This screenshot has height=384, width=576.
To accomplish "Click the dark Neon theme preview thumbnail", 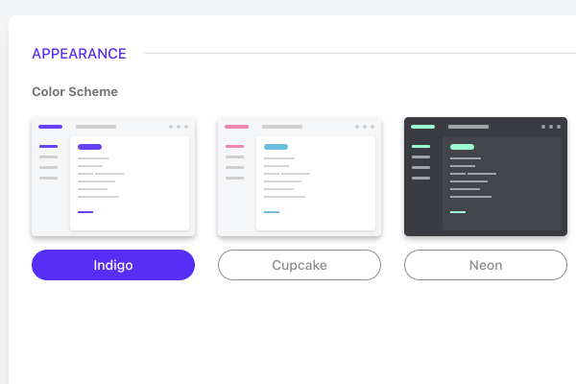I will click(x=486, y=177).
